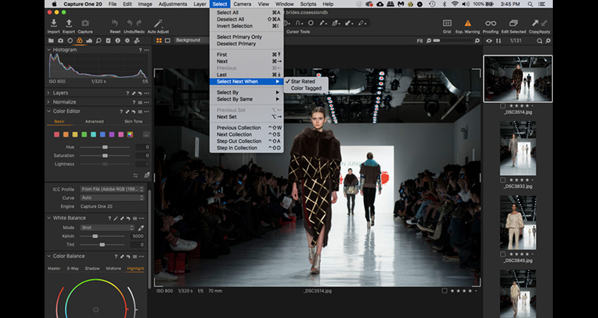Expand the Layers panel
Viewport: 598px width, 318px height.
[48, 93]
